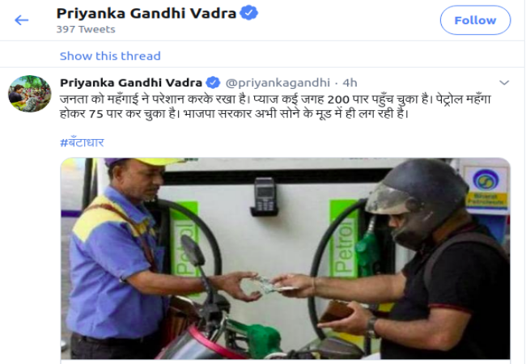Viewport: 526px width, 364px height.
Task: Expand the tweet options chevron menu
Action: click(504, 83)
